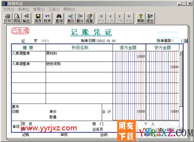
Task: Click the 插分 insert entry icon
Action: tap(71, 18)
